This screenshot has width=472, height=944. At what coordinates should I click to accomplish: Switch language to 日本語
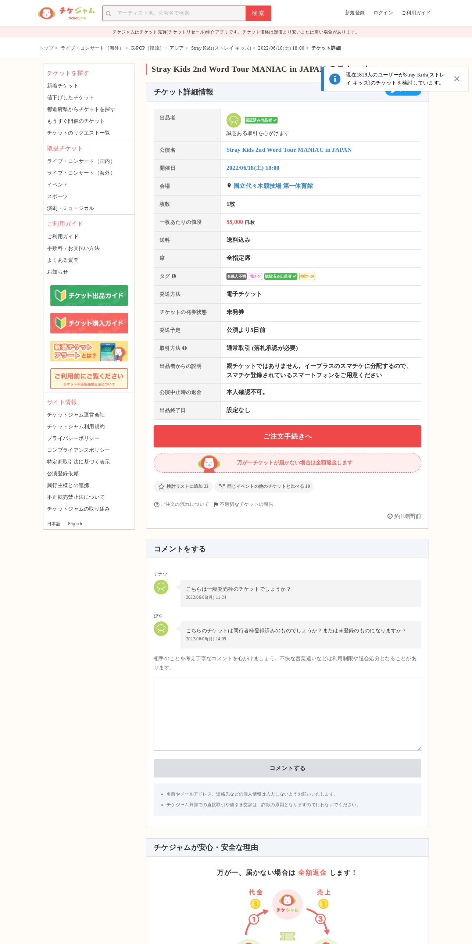tap(54, 524)
